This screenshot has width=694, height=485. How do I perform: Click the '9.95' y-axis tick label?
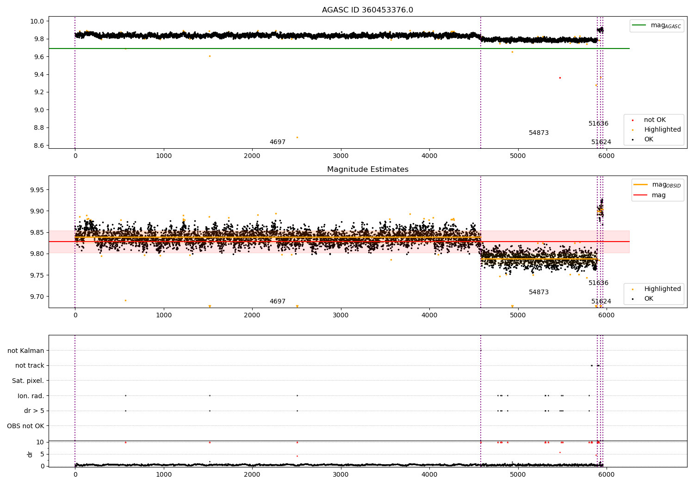37,190
